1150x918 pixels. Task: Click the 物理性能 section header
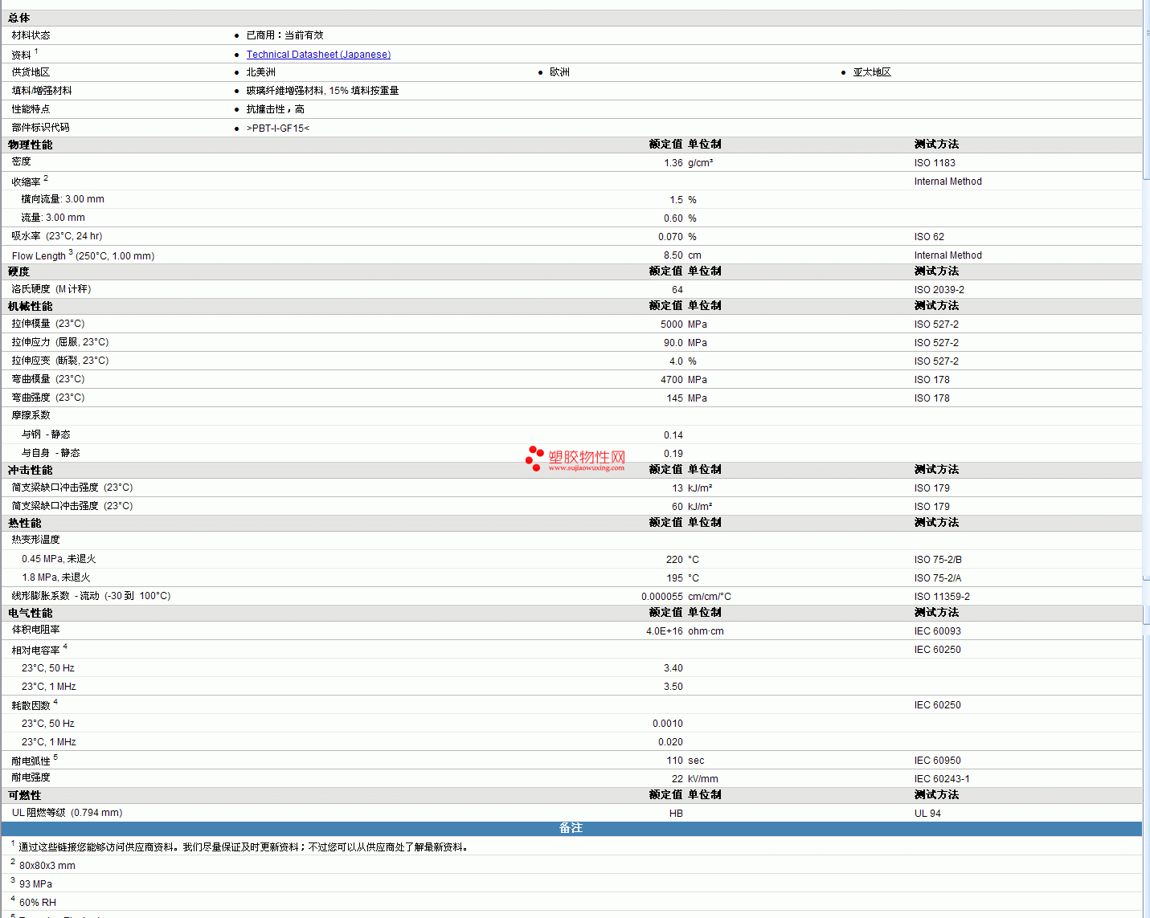coord(31,145)
